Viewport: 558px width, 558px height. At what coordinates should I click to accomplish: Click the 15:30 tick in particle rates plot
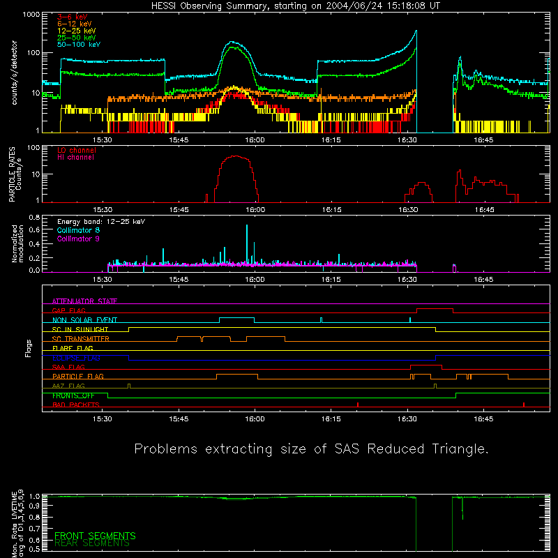[x=103, y=210]
